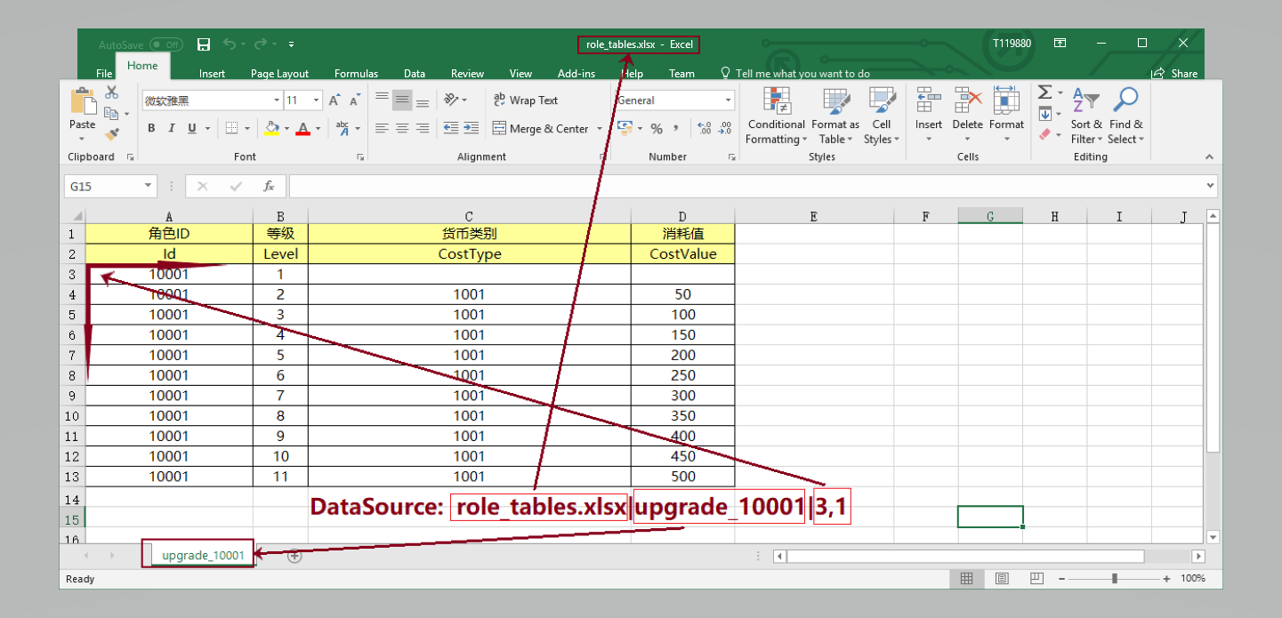Viewport: 1282px width, 618px height.
Task: Expand the font name dropdown
Action: pos(277,100)
